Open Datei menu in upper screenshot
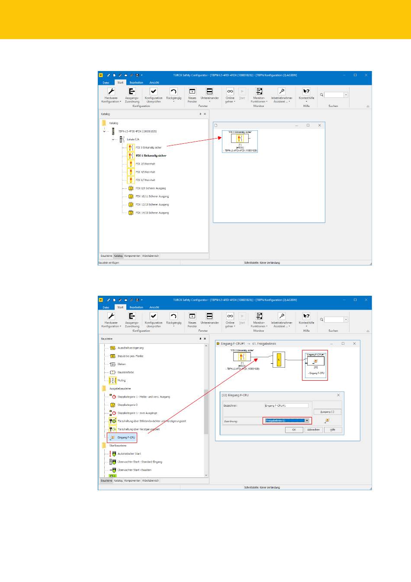The width and height of the screenshot is (411, 582). 106,82
